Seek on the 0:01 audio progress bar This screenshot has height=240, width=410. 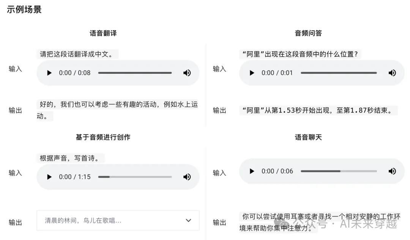339,73
